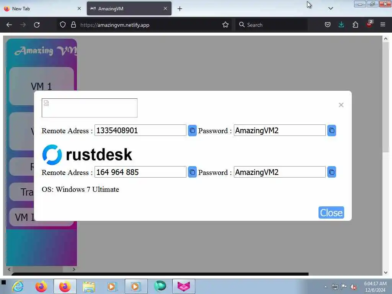Viewport: 392px width, 294px height.
Task: Reload the AmazingVM page
Action: pos(37,25)
